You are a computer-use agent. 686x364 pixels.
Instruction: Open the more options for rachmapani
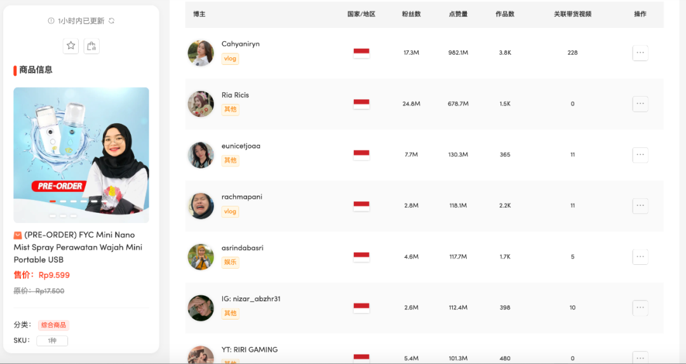click(x=640, y=206)
